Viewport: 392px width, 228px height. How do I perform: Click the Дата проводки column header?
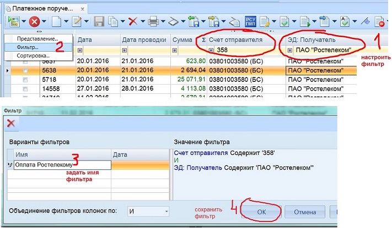tap(145, 40)
